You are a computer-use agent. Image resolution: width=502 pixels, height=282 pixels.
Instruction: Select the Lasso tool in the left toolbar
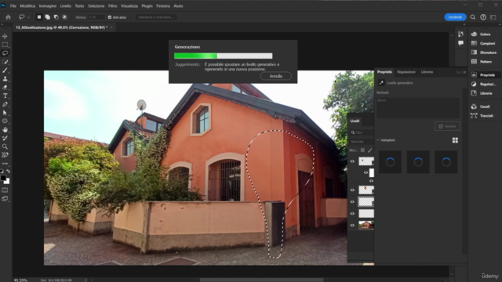pyautogui.click(x=5, y=53)
